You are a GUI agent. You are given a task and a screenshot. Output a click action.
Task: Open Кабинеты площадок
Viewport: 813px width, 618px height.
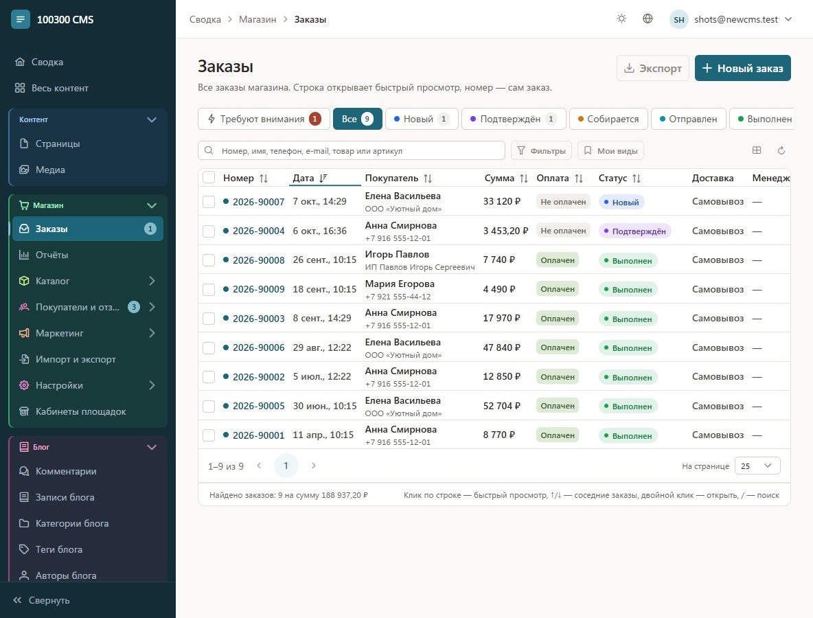pos(88,411)
